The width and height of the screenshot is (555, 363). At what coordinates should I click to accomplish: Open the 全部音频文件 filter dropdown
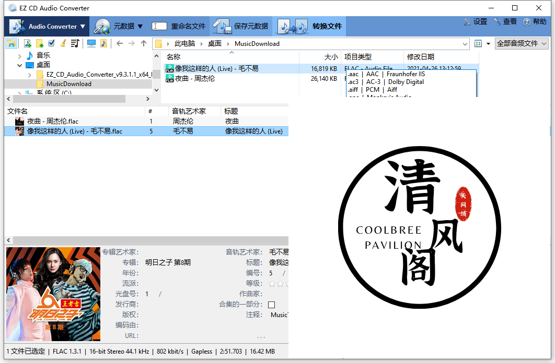(x=544, y=43)
